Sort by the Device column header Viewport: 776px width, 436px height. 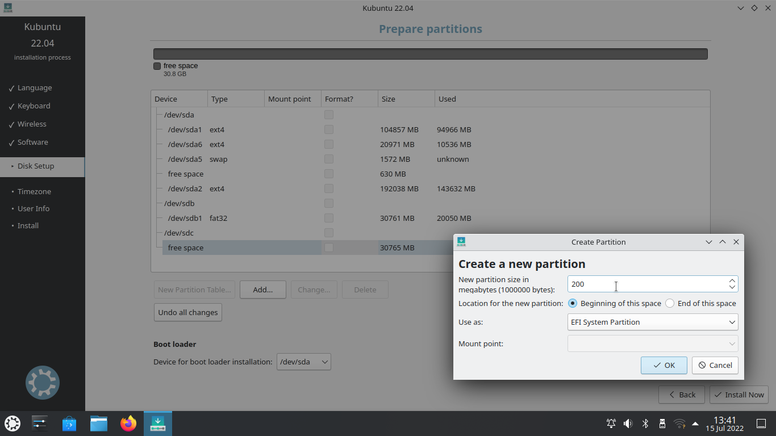click(180, 99)
